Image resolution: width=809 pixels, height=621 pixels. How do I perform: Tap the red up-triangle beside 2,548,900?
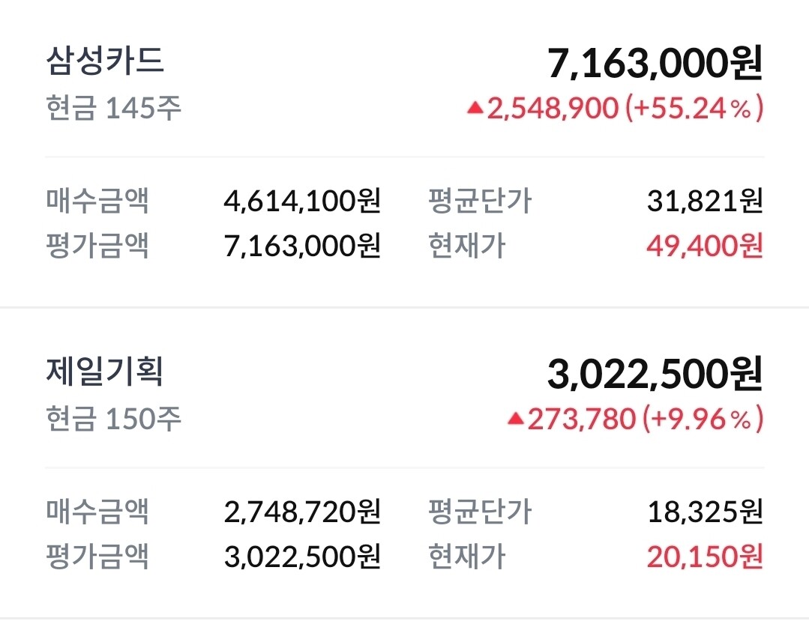475,109
